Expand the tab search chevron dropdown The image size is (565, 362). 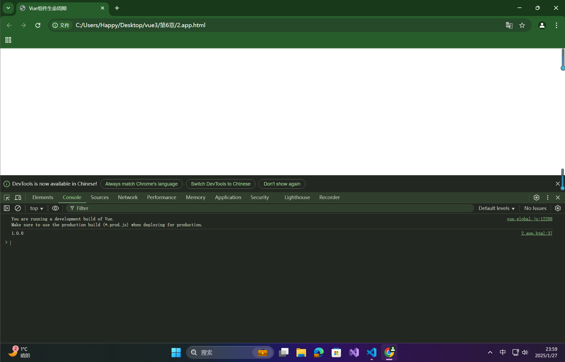[8, 8]
